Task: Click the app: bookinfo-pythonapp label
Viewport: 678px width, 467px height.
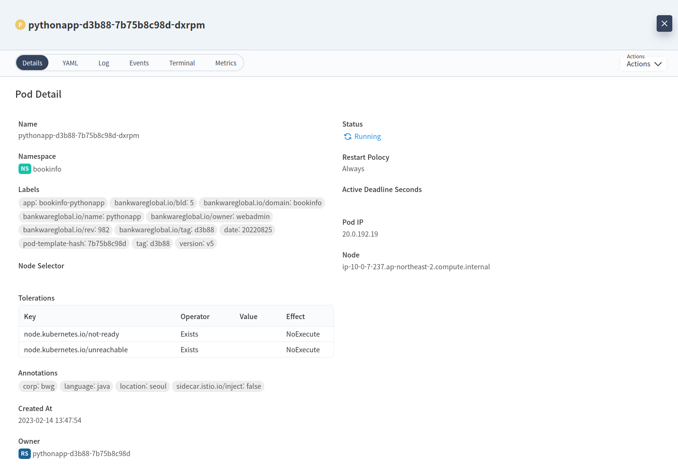Action: click(x=64, y=203)
